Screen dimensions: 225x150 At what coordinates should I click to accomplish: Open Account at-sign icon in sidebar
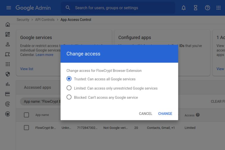pos(8,104)
